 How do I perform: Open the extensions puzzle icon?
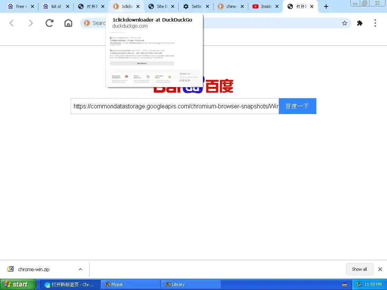tap(360, 23)
